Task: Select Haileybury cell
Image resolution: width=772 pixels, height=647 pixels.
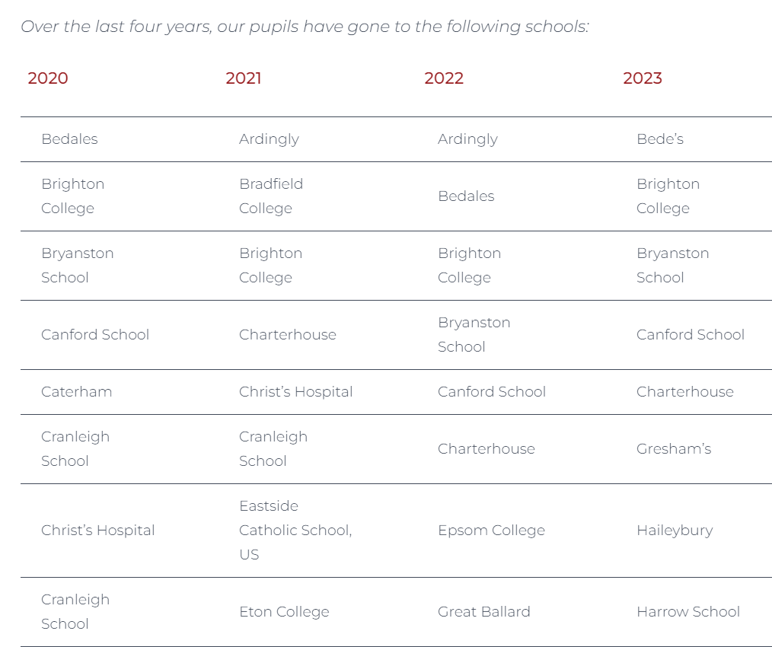Action: click(675, 531)
